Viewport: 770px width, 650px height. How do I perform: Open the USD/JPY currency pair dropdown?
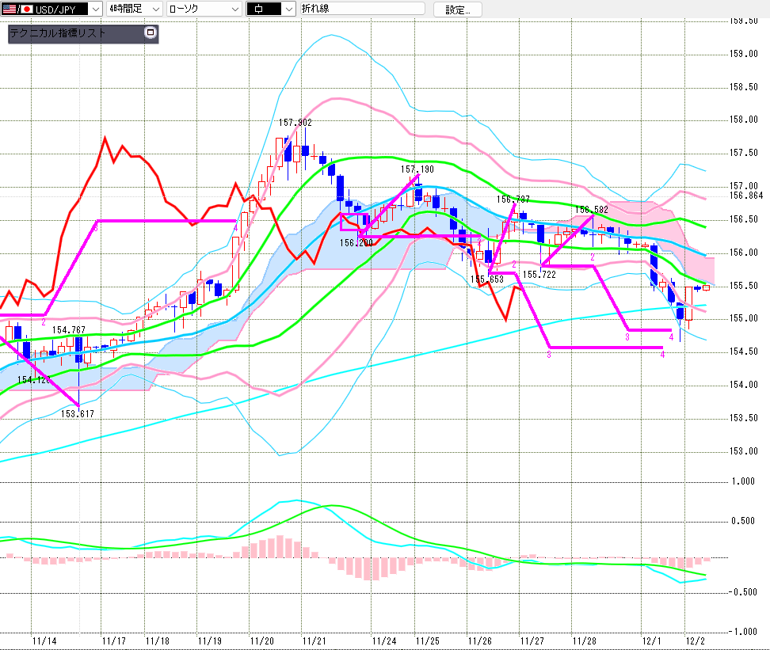coord(95,10)
